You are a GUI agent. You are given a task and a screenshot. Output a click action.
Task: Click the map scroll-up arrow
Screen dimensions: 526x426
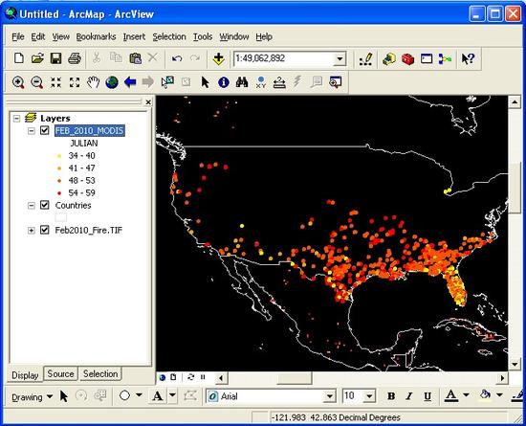[x=515, y=101]
